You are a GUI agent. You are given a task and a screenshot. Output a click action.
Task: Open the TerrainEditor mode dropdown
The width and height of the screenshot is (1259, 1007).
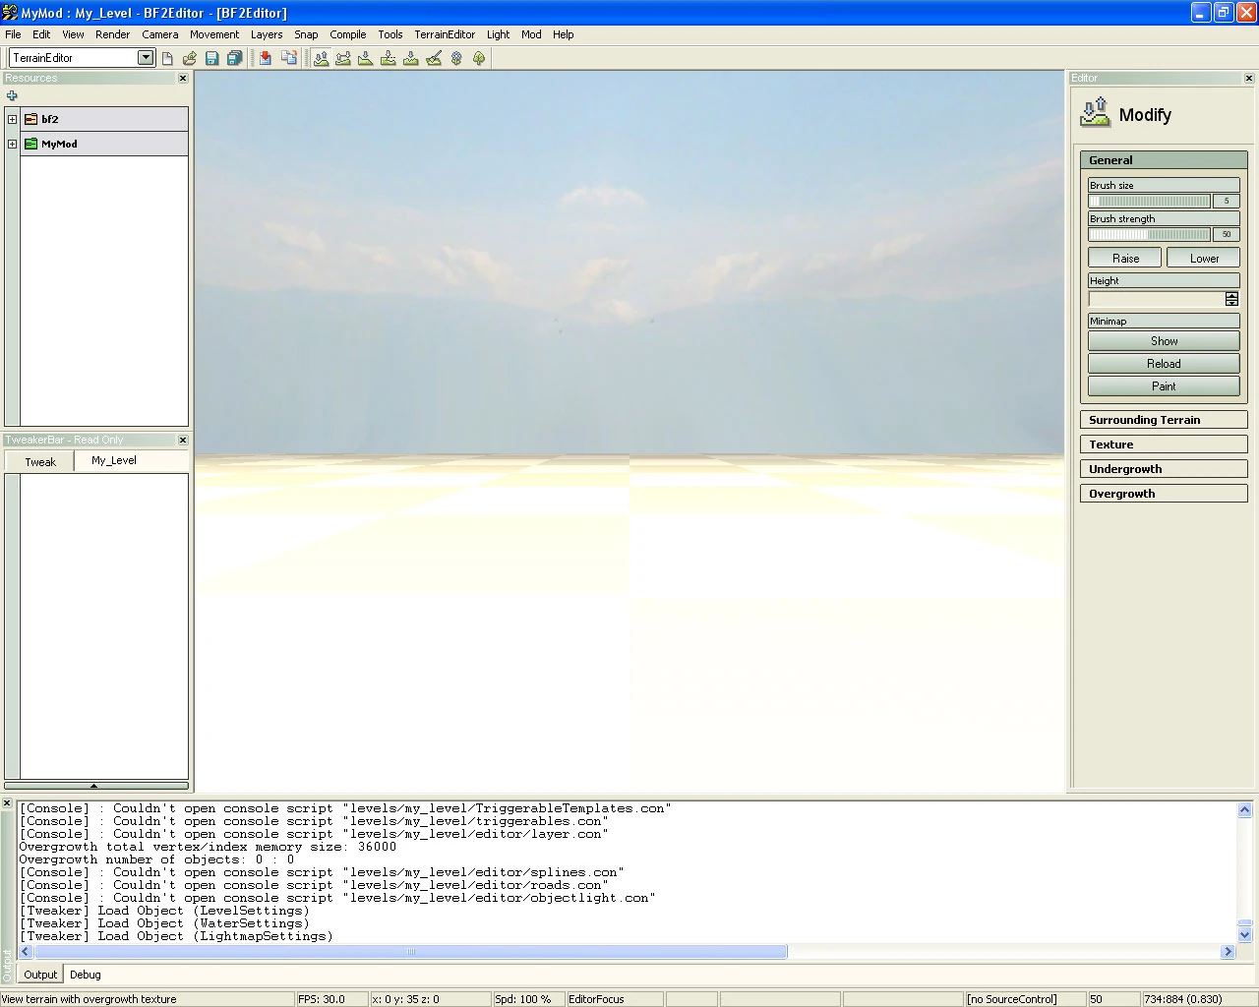coord(146,58)
